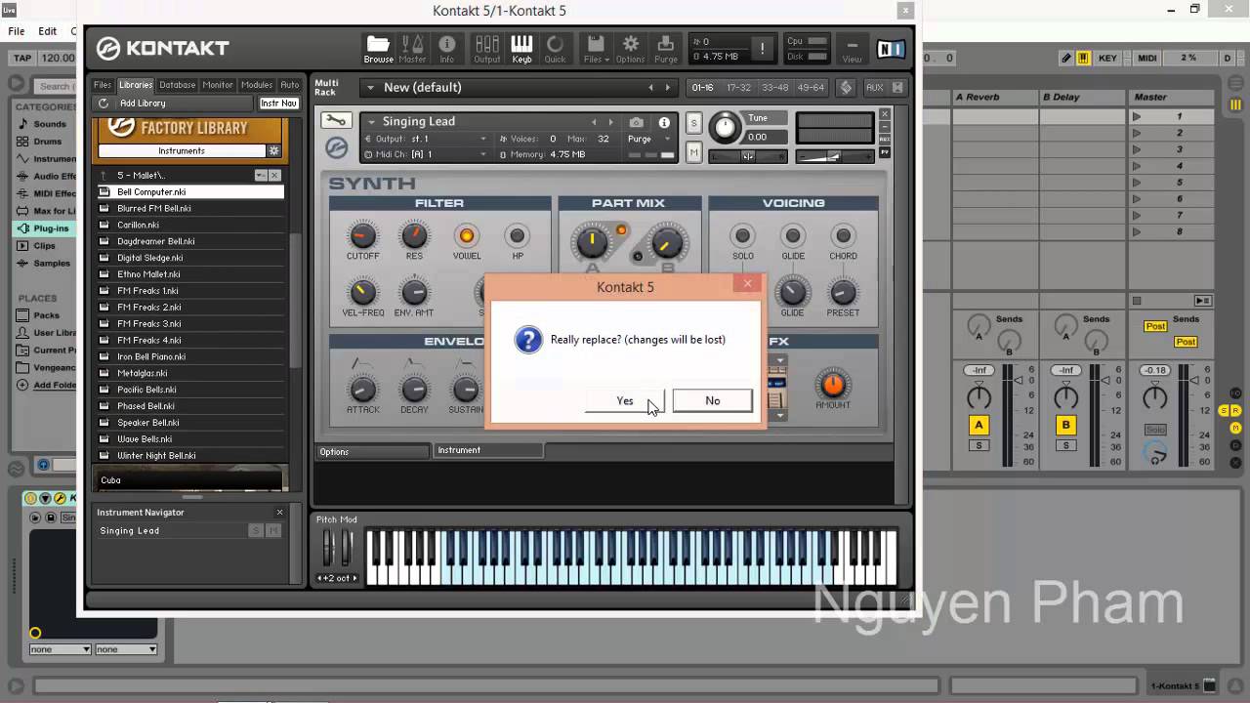Toggle KEY map mode in Live

(1107, 59)
